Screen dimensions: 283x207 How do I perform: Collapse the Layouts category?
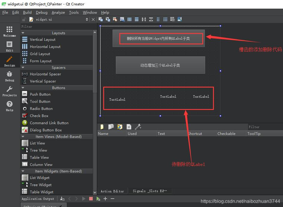point(23,33)
